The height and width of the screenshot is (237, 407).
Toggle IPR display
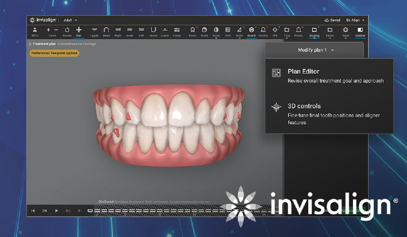275,32
